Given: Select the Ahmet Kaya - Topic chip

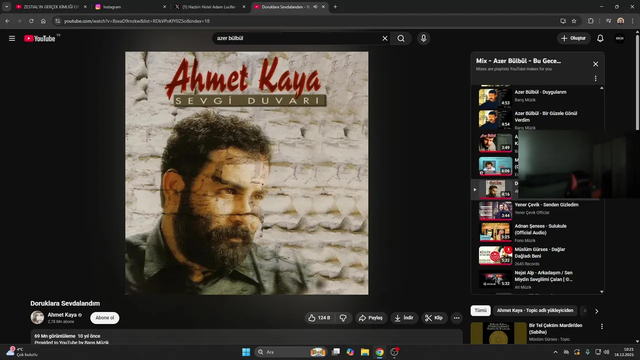Looking at the screenshot, I should click(535, 310).
